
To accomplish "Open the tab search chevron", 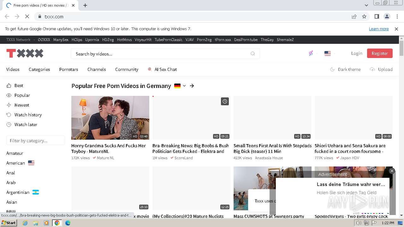I will 366,5.
